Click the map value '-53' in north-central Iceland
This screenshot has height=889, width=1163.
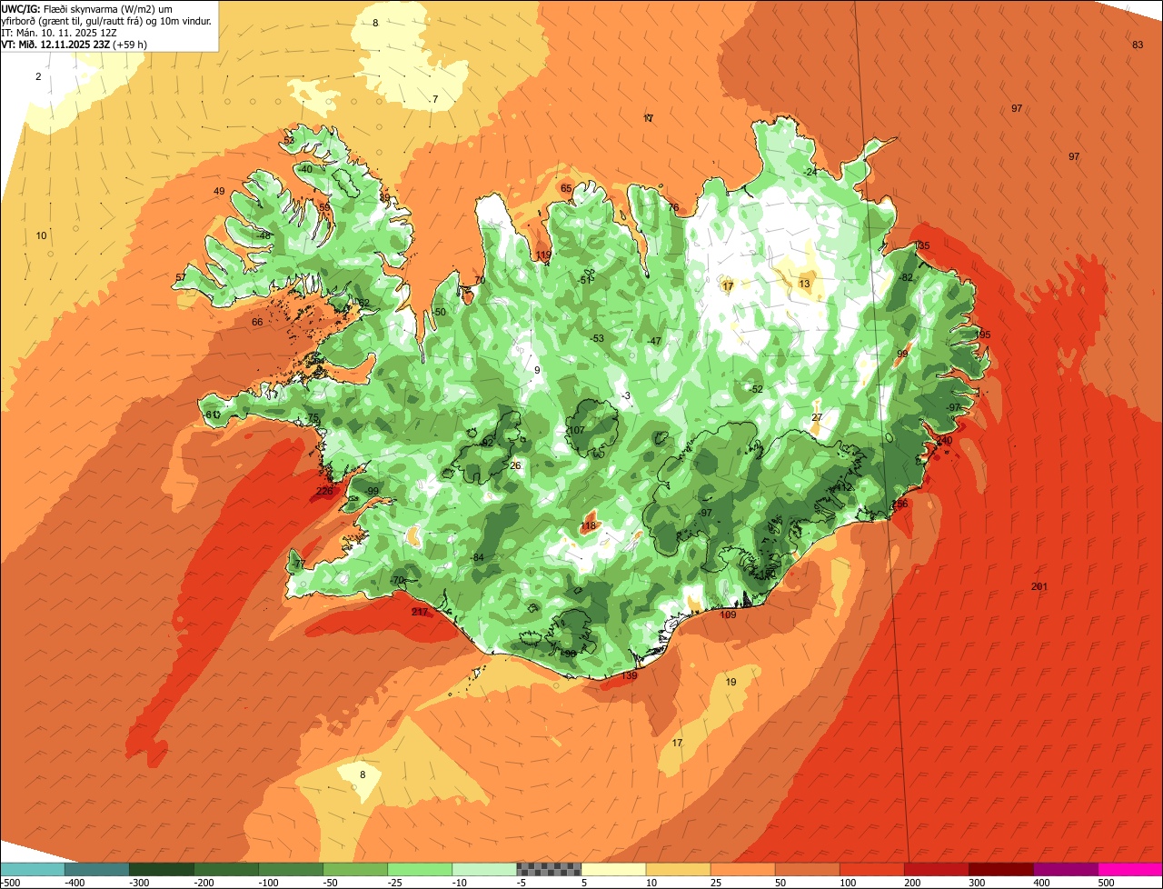[x=596, y=338]
